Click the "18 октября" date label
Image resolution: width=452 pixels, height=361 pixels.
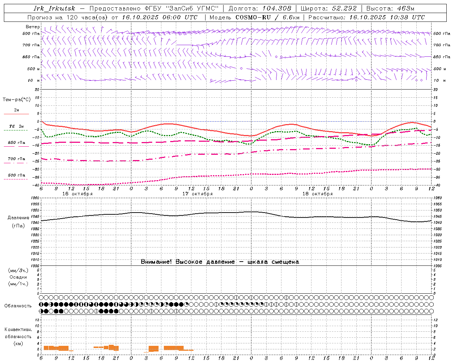pyautogui.click(x=317, y=194)
